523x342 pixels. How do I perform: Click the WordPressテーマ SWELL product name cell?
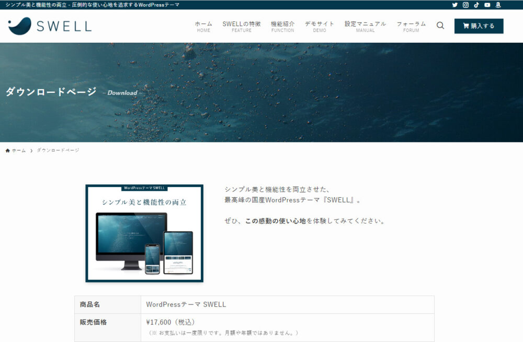[186, 304]
